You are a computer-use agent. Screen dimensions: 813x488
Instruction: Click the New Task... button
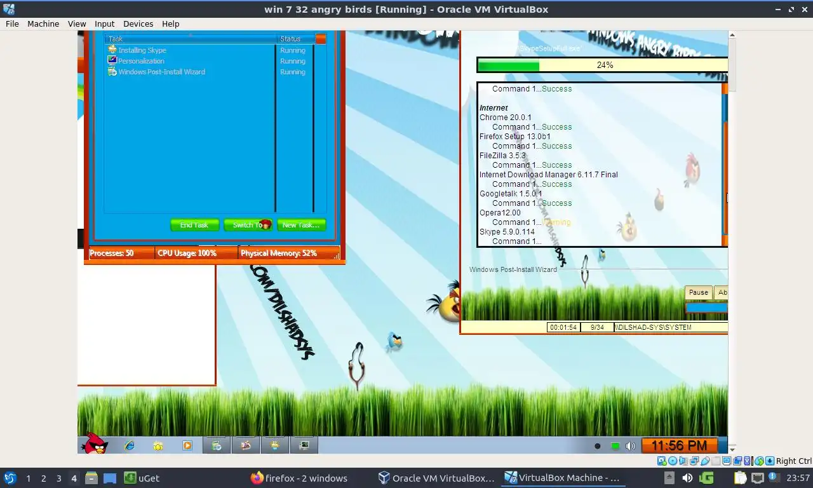click(301, 225)
